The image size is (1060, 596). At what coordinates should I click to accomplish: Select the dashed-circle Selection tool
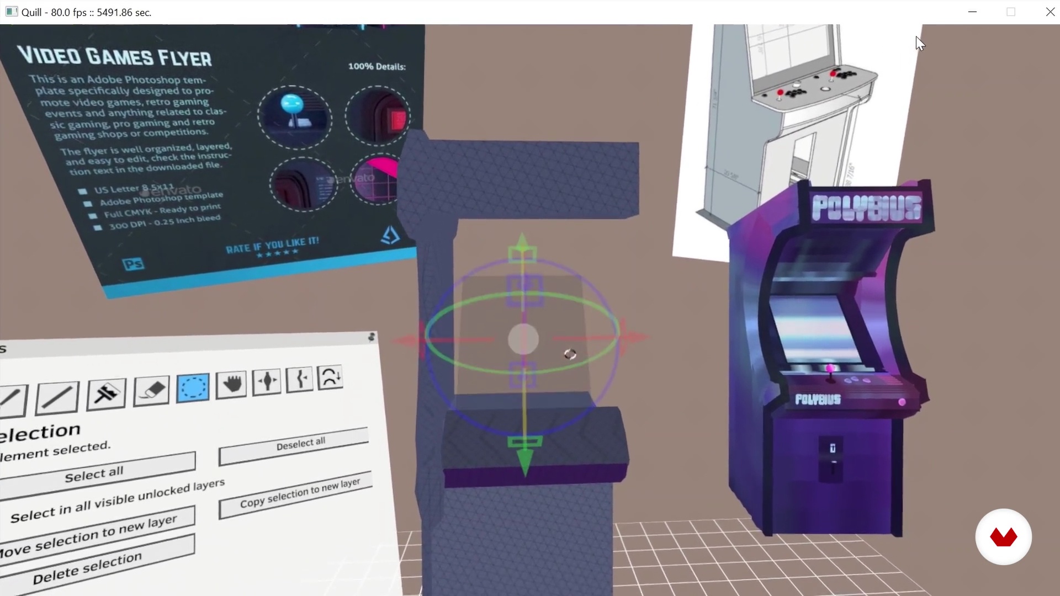click(x=193, y=387)
